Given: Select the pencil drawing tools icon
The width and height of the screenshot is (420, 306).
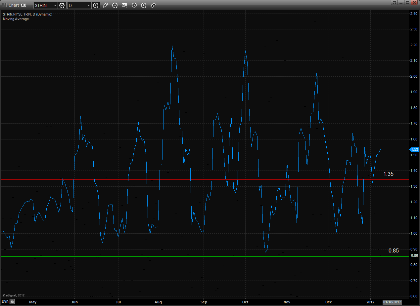Looking at the screenshot, I should tap(105, 5).
